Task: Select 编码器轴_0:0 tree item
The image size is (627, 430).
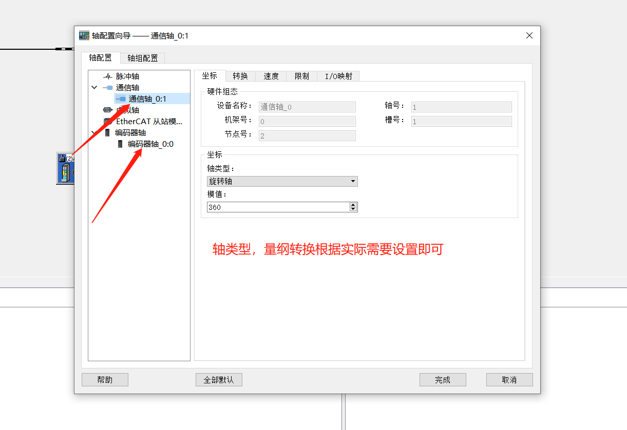Action: 150,144
